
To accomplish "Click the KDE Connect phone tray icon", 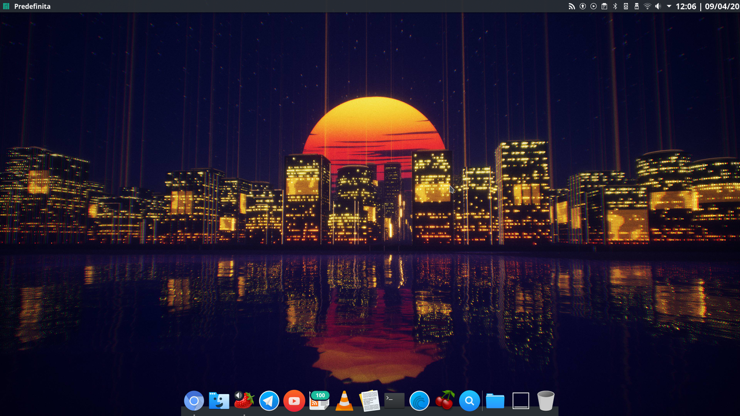I will [x=626, y=6].
